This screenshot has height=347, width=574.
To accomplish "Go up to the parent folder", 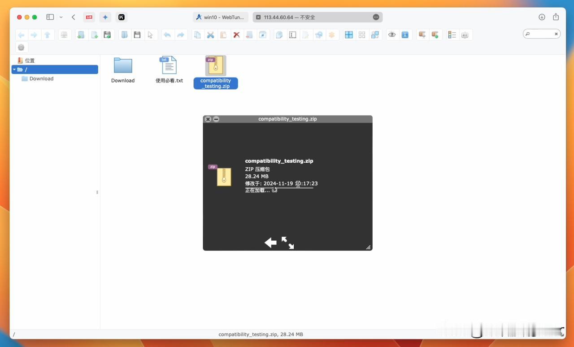I will [x=47, y=35].
